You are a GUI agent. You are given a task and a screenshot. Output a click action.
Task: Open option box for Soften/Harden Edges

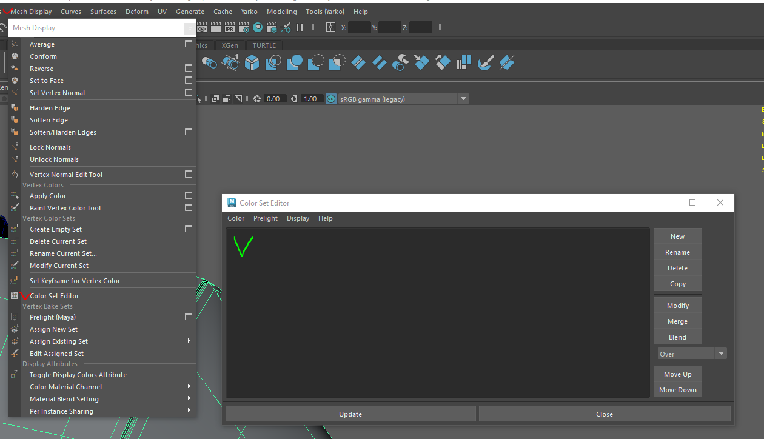(189, 132)
